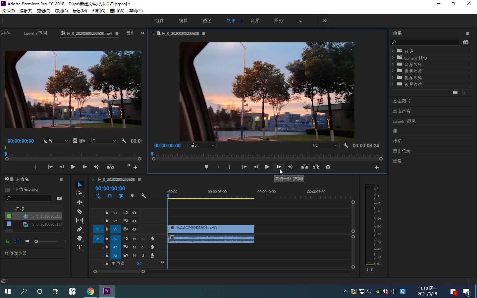This screenshot has height=298, width=477.
Task: Open the 文件 menu
Action: point(9,11)
